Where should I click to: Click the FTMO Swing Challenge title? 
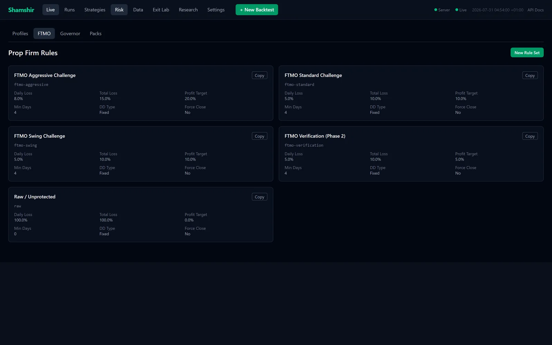point(40,136)
